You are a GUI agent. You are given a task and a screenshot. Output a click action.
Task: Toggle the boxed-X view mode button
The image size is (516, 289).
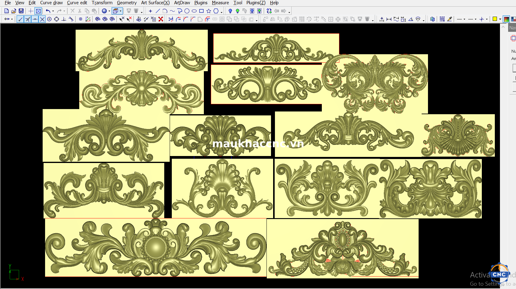pyautogui.click(x=38, y=11)
